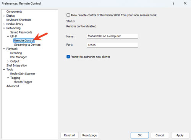This screenshot has width=191, height=140.
Task: Open Saved Passwords page
Action: [21, 32]
